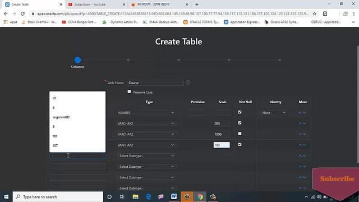The height and width of the screenshot is (202, 359).
Task: Open File Explorer from taskbar
Action: pos(135,197)
